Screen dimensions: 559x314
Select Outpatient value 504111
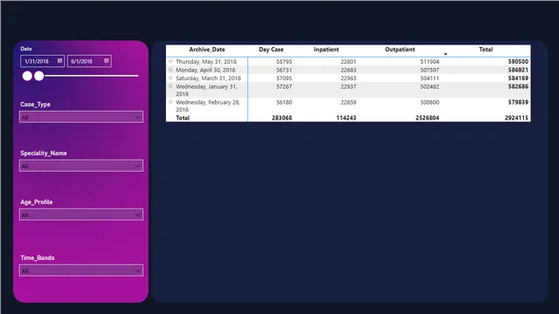point(430,78)
